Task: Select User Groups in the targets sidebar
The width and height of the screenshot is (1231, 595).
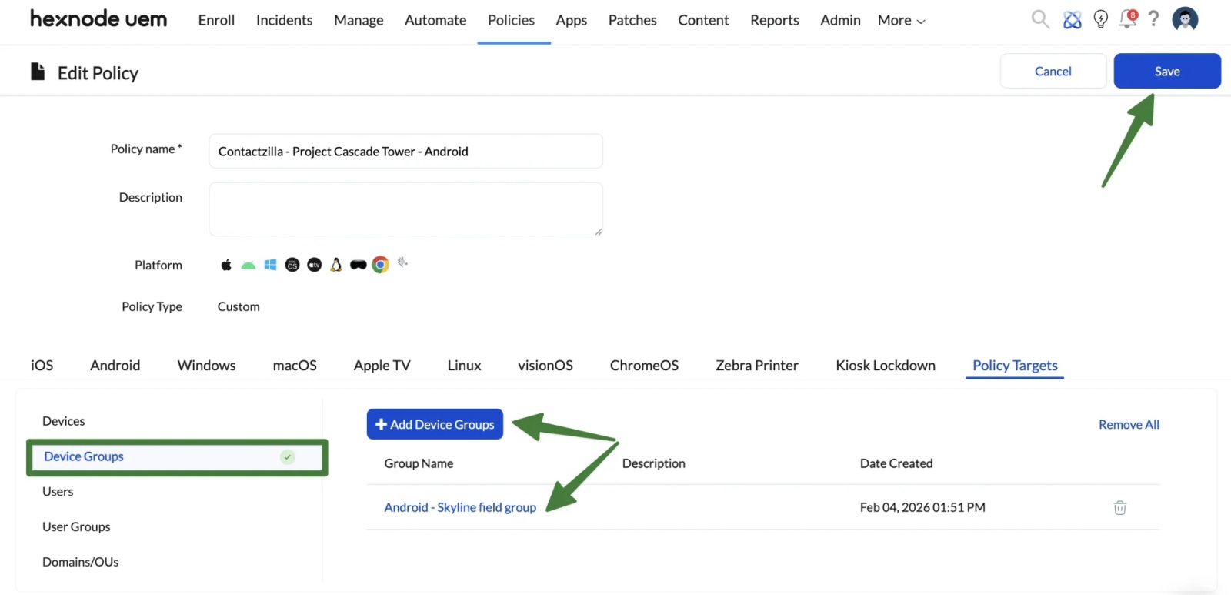Action: point(76,527)
